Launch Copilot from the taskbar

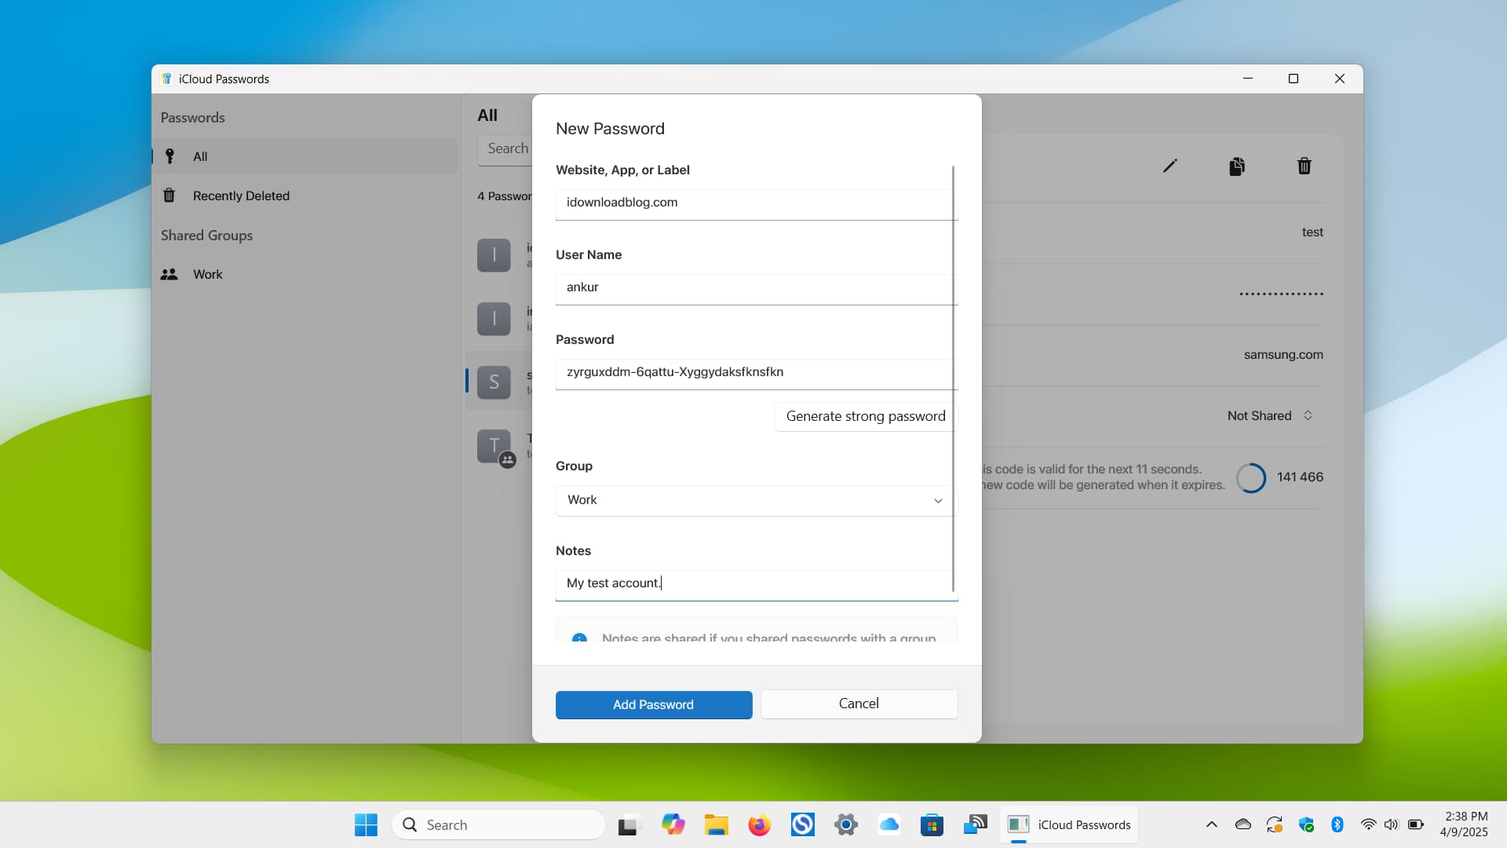tap(673, 824)
